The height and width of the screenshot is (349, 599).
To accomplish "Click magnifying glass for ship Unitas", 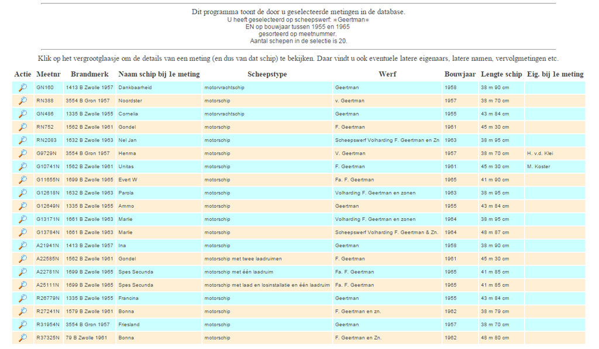I will (22, 167).
